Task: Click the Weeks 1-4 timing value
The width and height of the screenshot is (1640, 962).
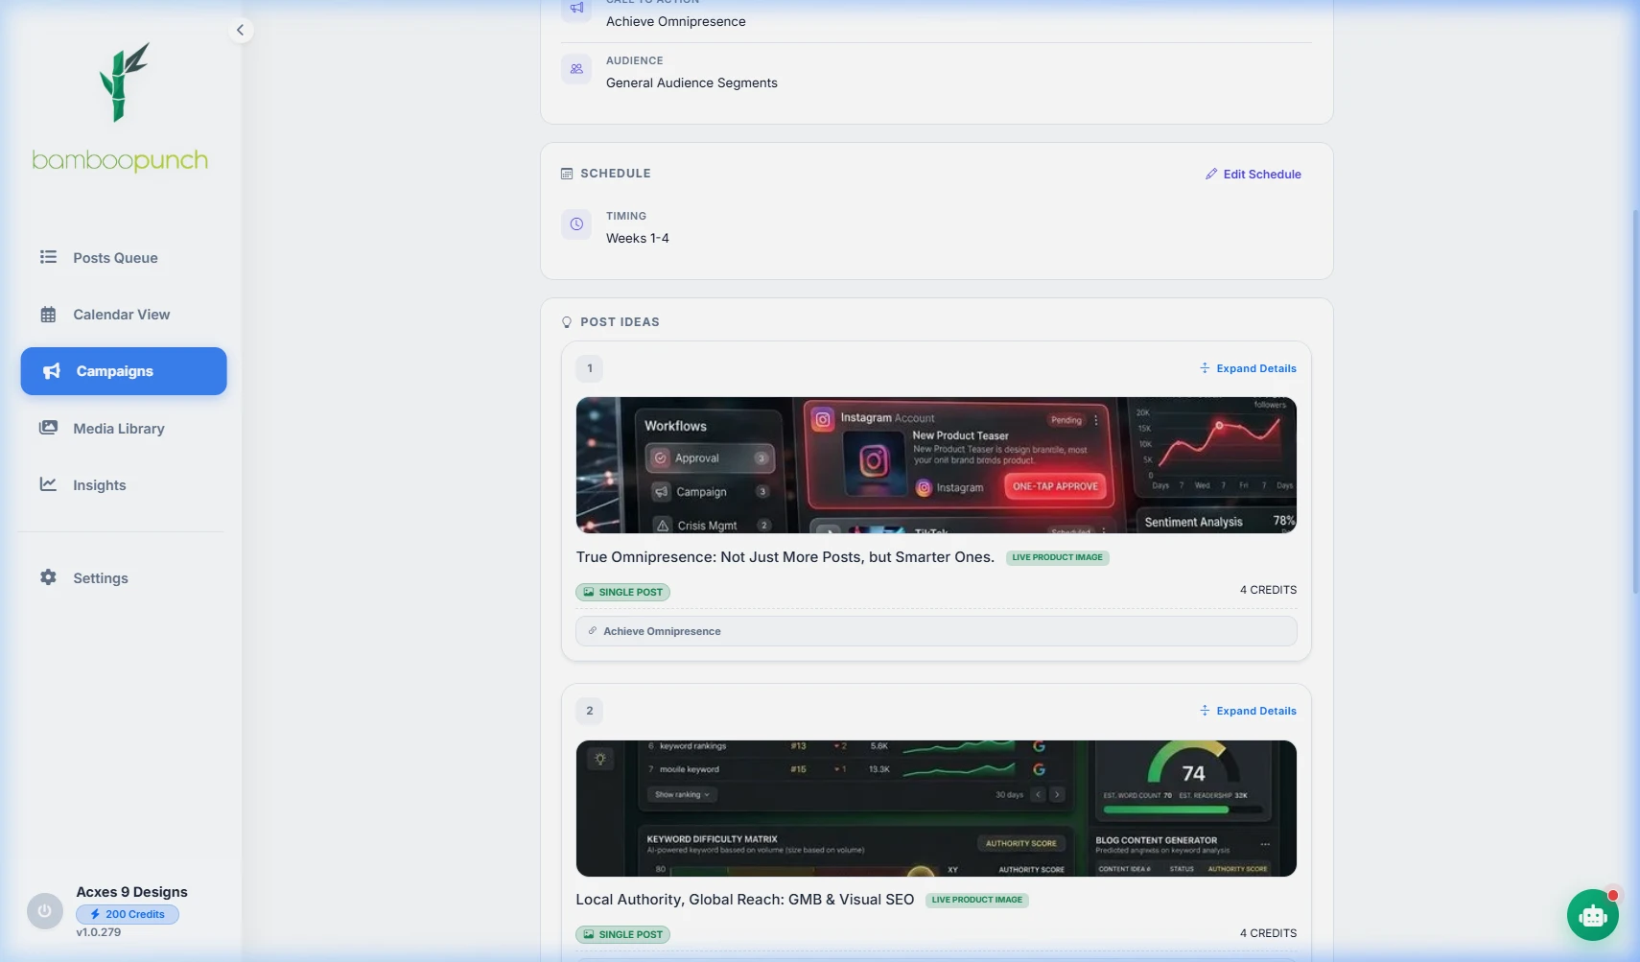Action: [638, 238]
